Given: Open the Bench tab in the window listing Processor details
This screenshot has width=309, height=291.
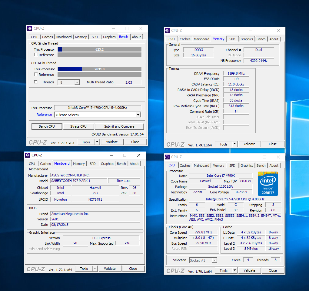Looking at the screenshot, I should 261,166.
